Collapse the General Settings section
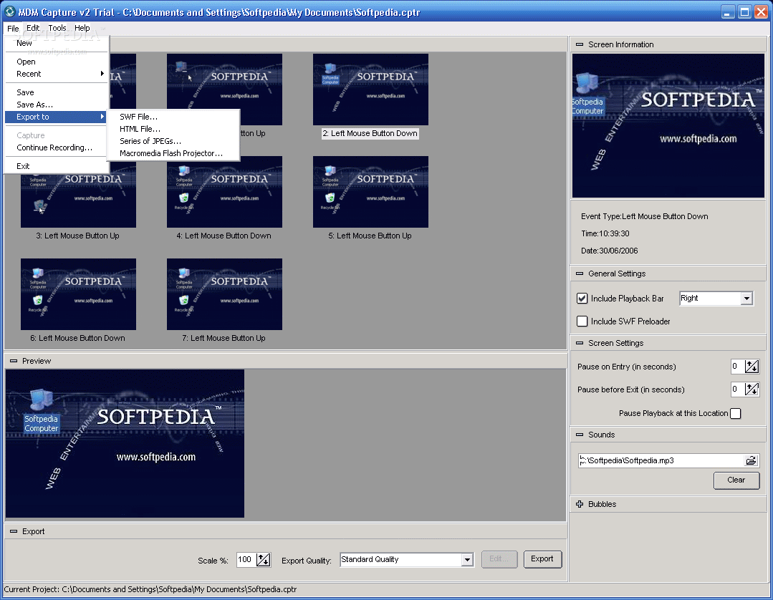 [580, 274]
